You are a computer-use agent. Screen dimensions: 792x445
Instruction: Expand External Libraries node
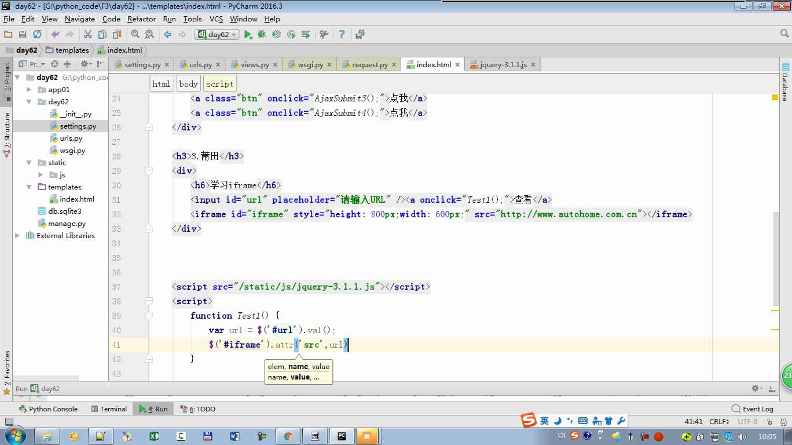coord(17,236)
